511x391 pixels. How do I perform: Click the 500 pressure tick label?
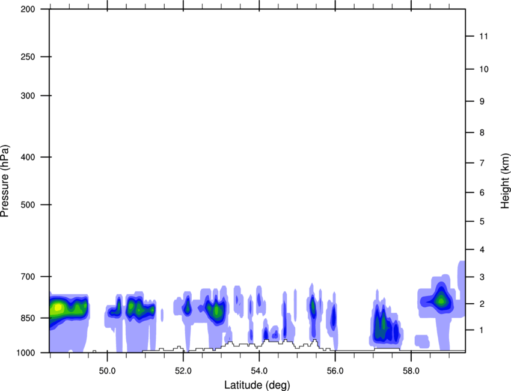coord(28,205)
